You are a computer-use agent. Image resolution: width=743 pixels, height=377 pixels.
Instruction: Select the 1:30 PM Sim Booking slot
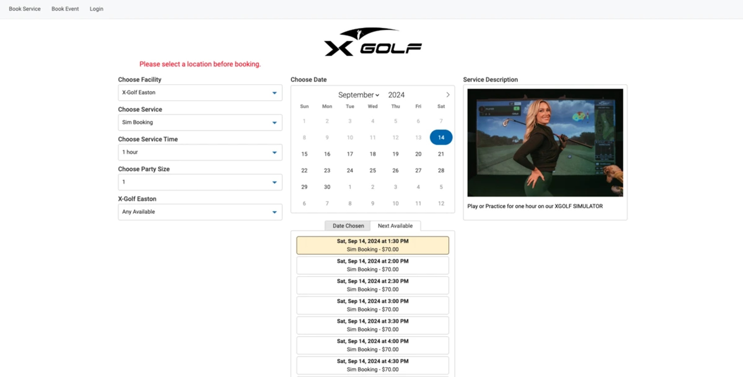tap(373, 245)
